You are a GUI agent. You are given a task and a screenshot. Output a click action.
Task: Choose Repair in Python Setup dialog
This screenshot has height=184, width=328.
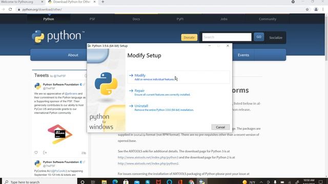(x=178, y=93)
